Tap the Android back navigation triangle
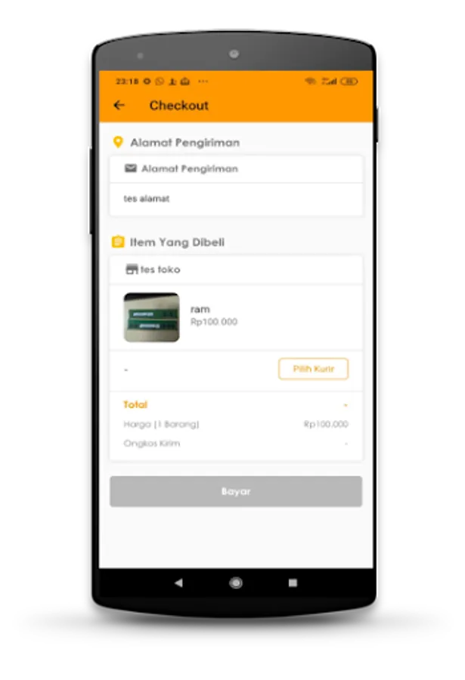465x680 pixels. 178,583
